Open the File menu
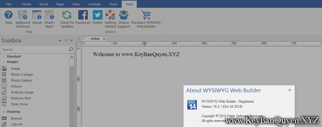 tap(9, 4)
